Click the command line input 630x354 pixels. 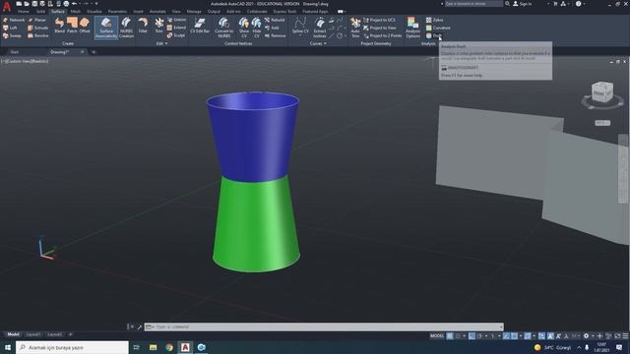pyautogui.click(x=324, y=326)
